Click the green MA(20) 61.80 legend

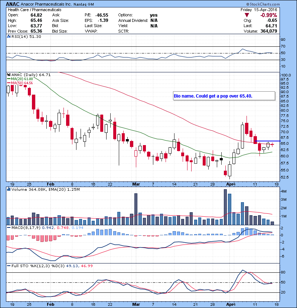[20, 79]
